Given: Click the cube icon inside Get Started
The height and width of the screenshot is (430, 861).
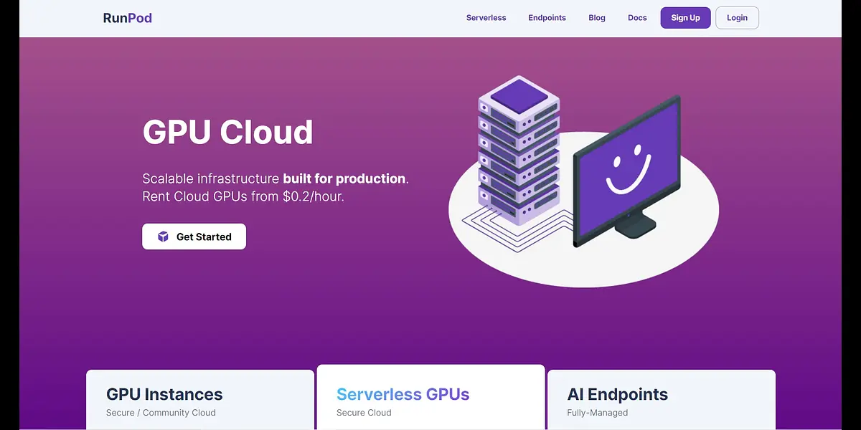Looking at the screenshot, I should click(x=163, y=236).
